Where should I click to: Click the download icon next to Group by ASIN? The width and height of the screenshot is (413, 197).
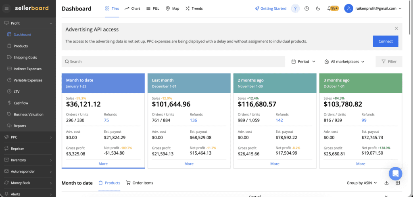(x=386, y=183)
